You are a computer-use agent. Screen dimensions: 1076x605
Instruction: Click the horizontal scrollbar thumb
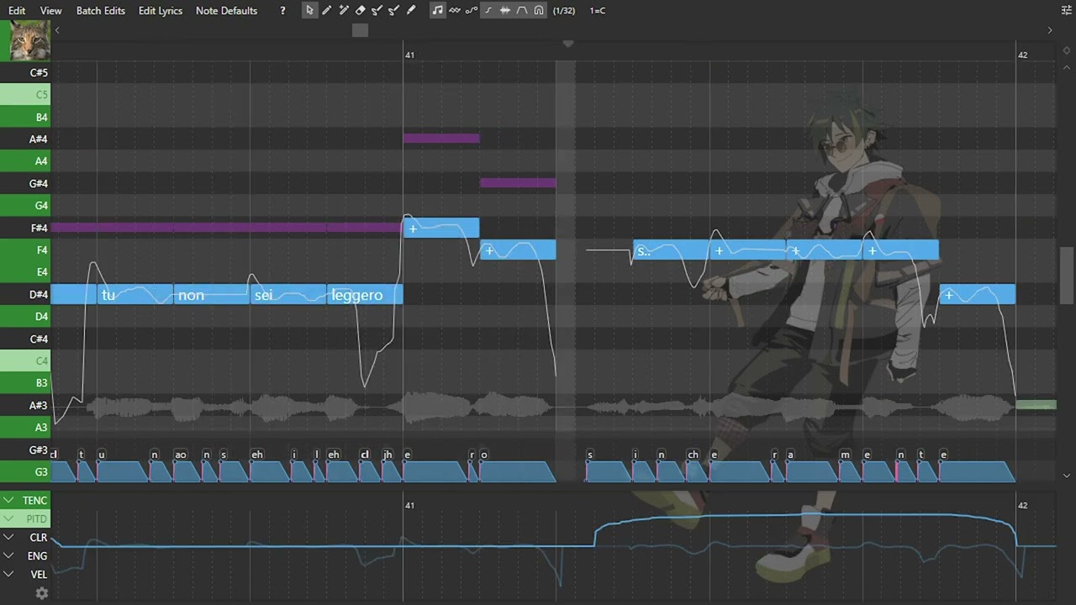click(x=360, y=30)
